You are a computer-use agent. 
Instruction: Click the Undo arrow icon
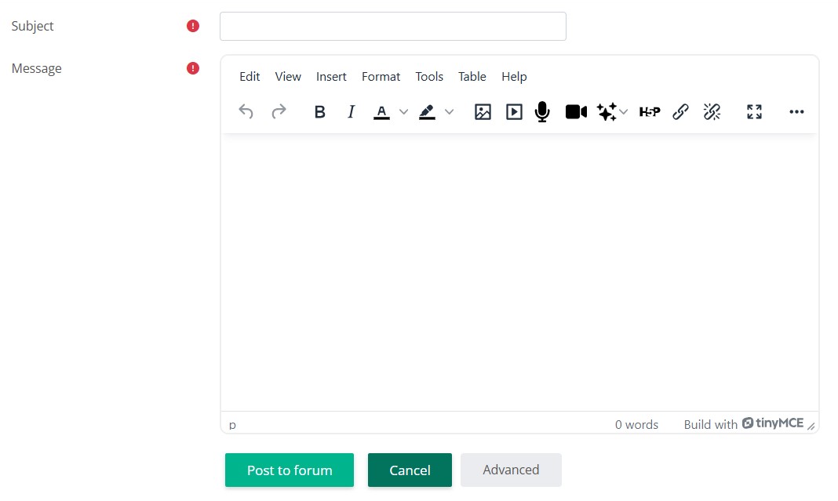point(246,112)
